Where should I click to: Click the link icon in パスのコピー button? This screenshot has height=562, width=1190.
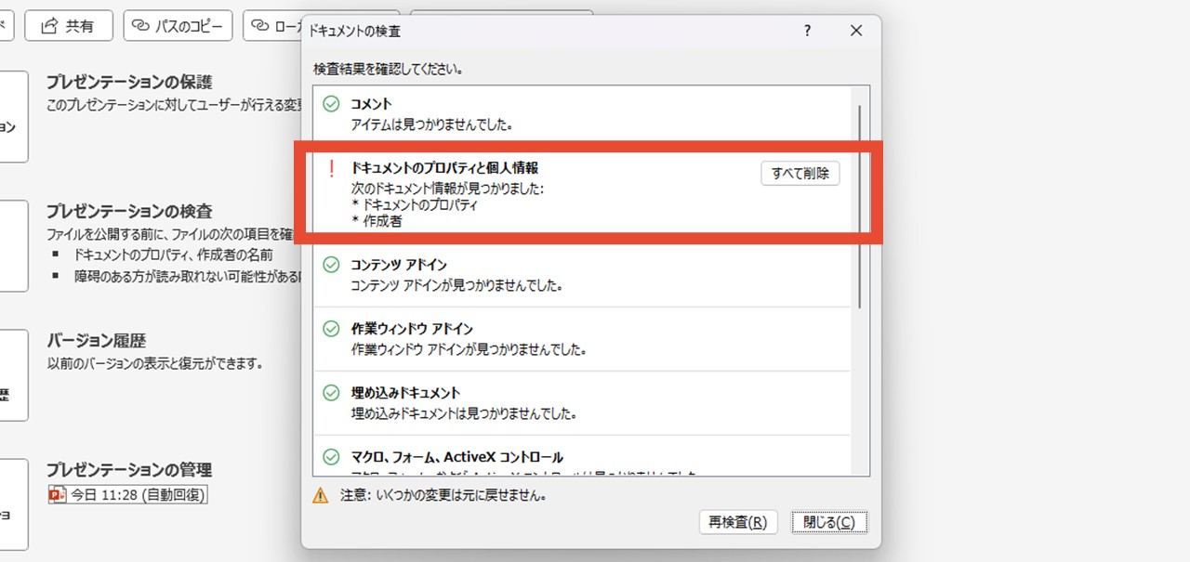140,26
